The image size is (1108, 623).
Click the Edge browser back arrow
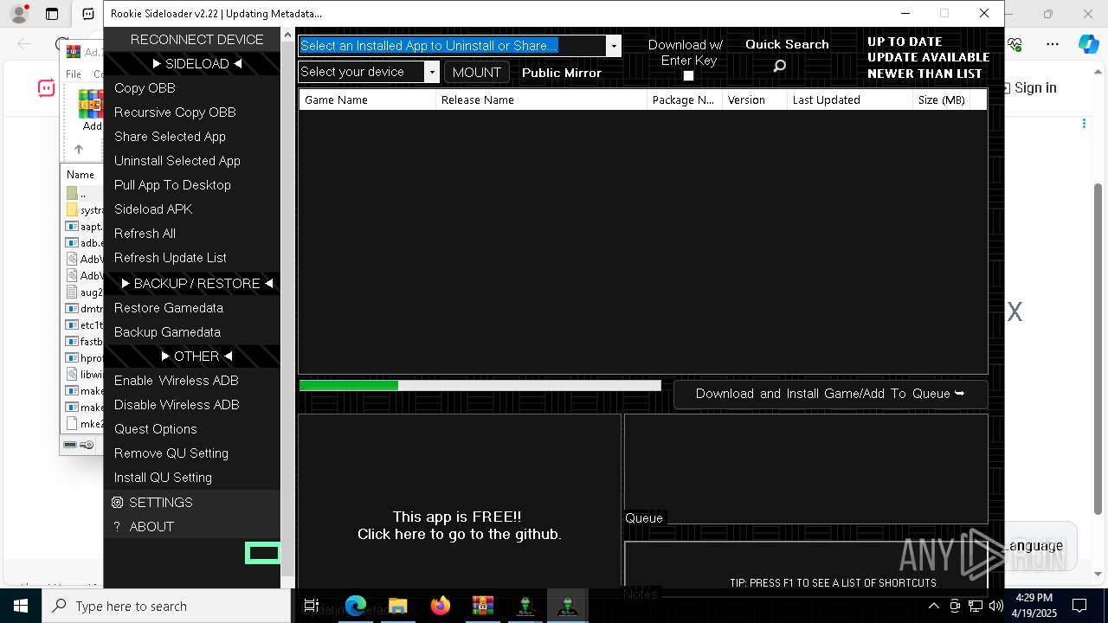point(24,44)
